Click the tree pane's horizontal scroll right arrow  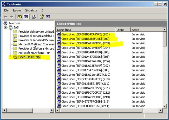pos(52,110)
